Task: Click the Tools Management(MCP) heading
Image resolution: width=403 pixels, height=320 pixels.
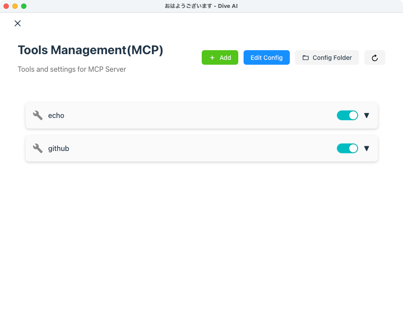Action: coord(90,50)
